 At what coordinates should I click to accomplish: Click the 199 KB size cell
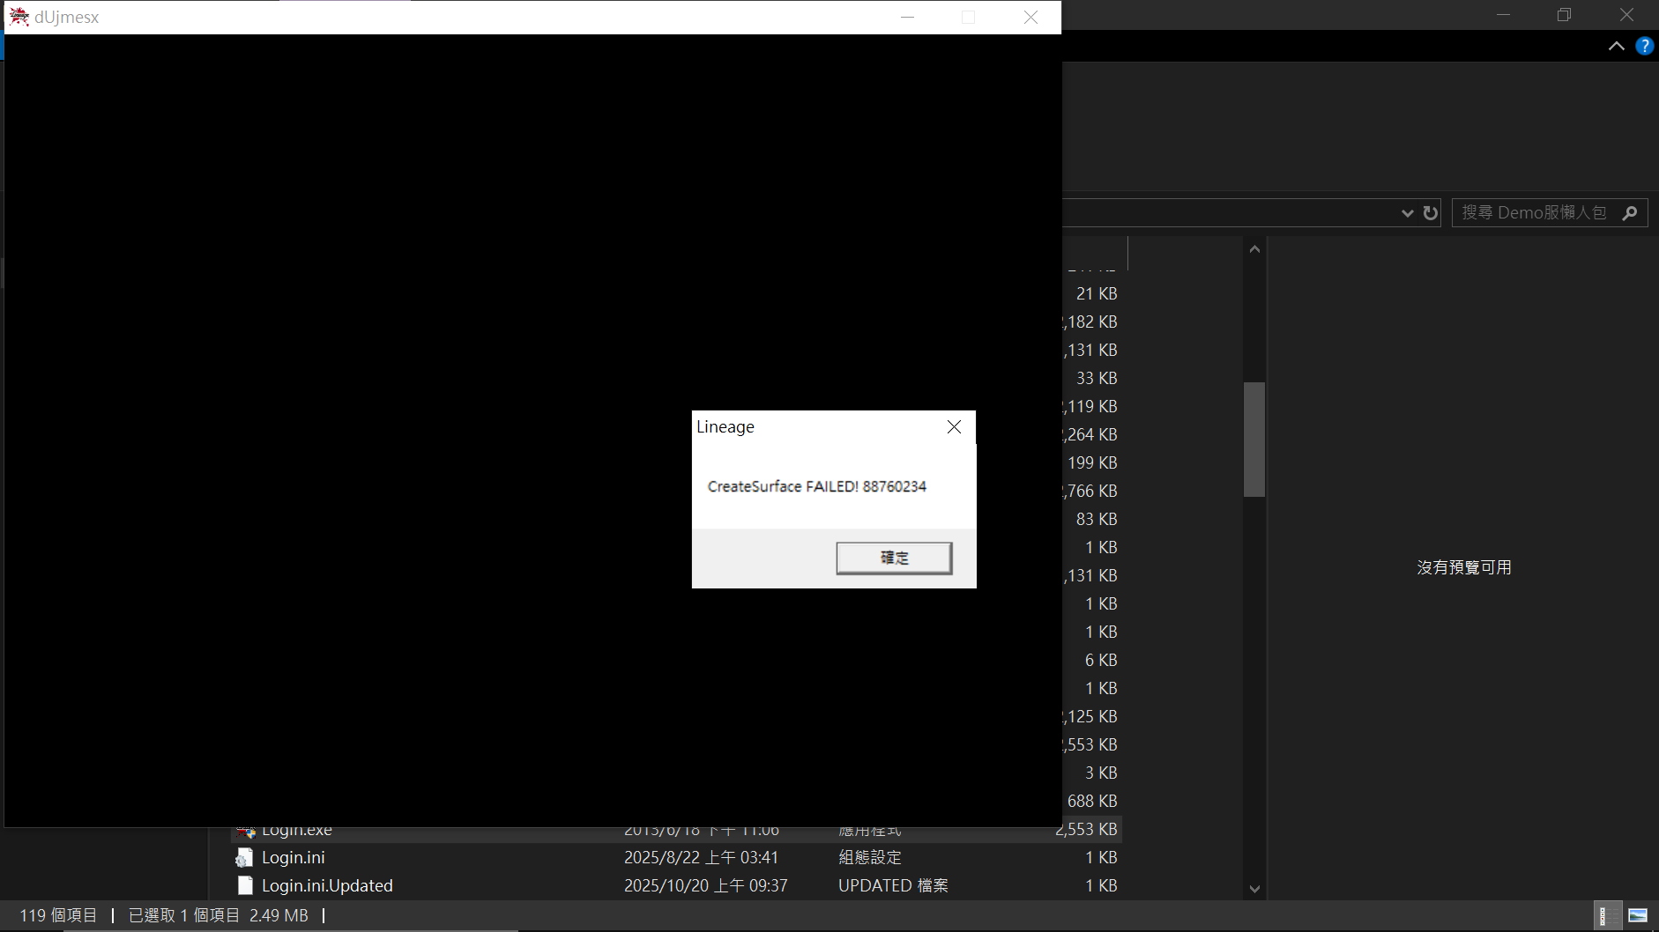click(x=1092, y=463)
